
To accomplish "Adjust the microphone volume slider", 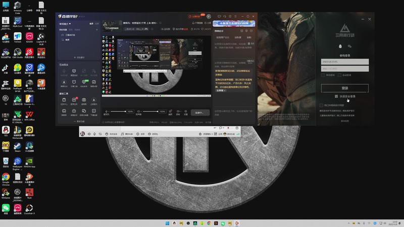I will tap(118, 111).
